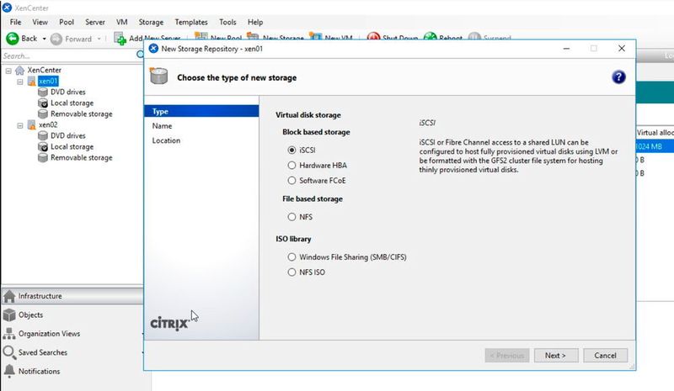The width and height of the screenshot is (674, 391).
Task: Open the Templates menu
Action: [191, 22]
